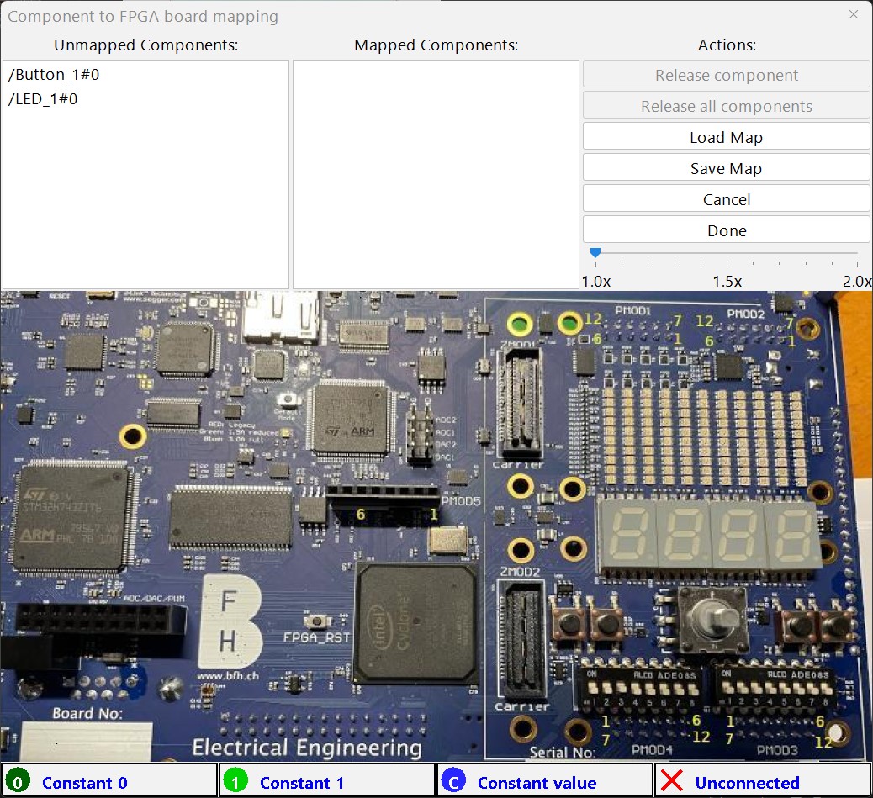Screen dimensions: 873x798
Task: Click the FPGA_RST button on board image
Action: (x=315, y=620)
